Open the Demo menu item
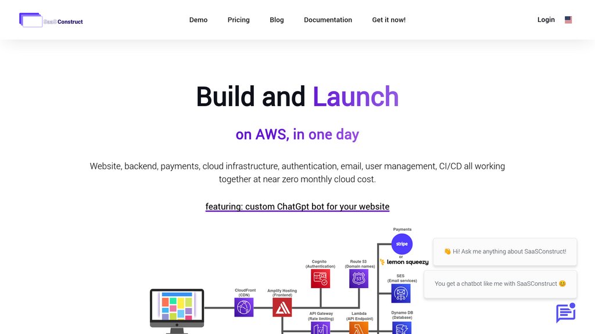The height and width of the screenshot is (334, 595). [x=198, y=20]
